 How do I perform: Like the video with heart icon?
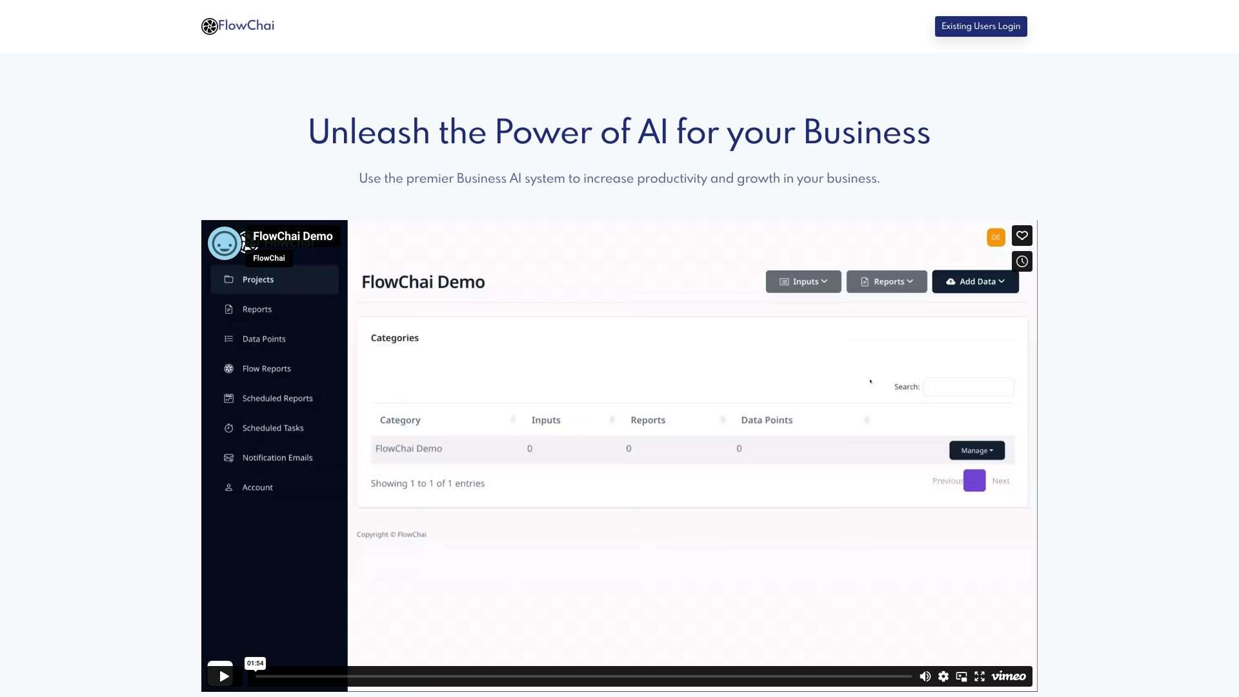click(x=1022, y=236)
